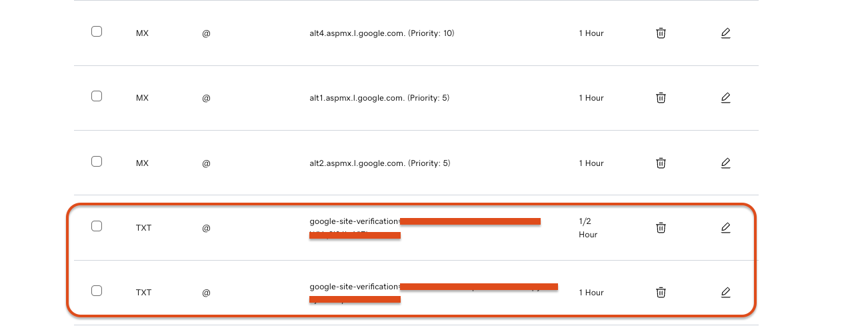This screenshot has width=858, height=332.
Task: Open the pencil editor for alt1.aspmx record
Action: (x=726, y=97)
